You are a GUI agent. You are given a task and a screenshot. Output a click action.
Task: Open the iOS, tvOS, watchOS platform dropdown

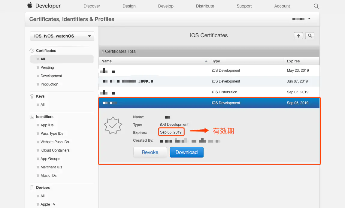click(62, 36)
